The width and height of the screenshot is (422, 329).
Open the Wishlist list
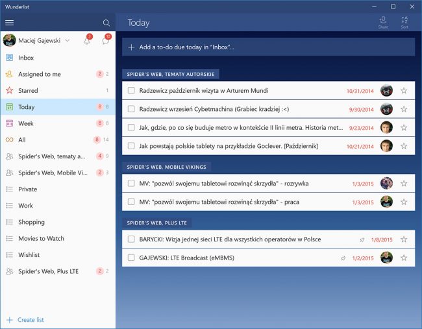pos(58,255)
